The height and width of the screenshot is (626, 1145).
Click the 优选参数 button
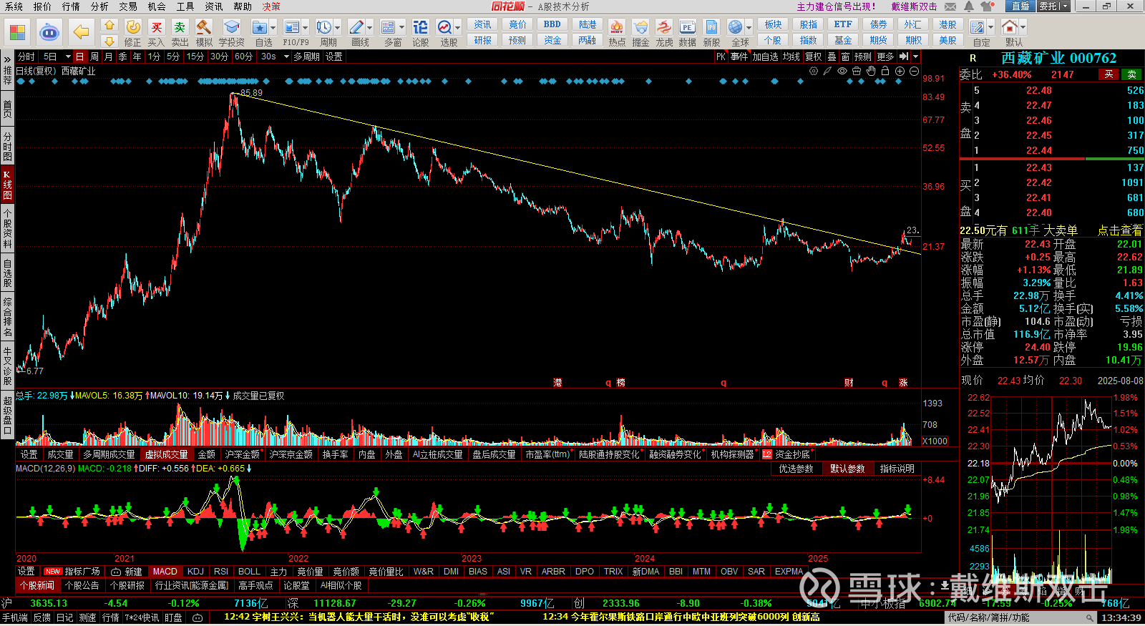point(796,469)
